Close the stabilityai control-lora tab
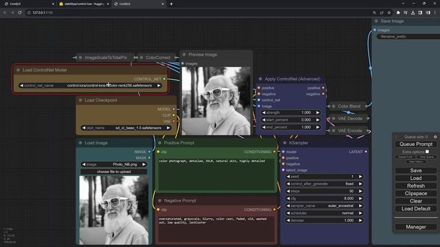The width and height of the screenshot is (440, 247). (x=108, y=4)
